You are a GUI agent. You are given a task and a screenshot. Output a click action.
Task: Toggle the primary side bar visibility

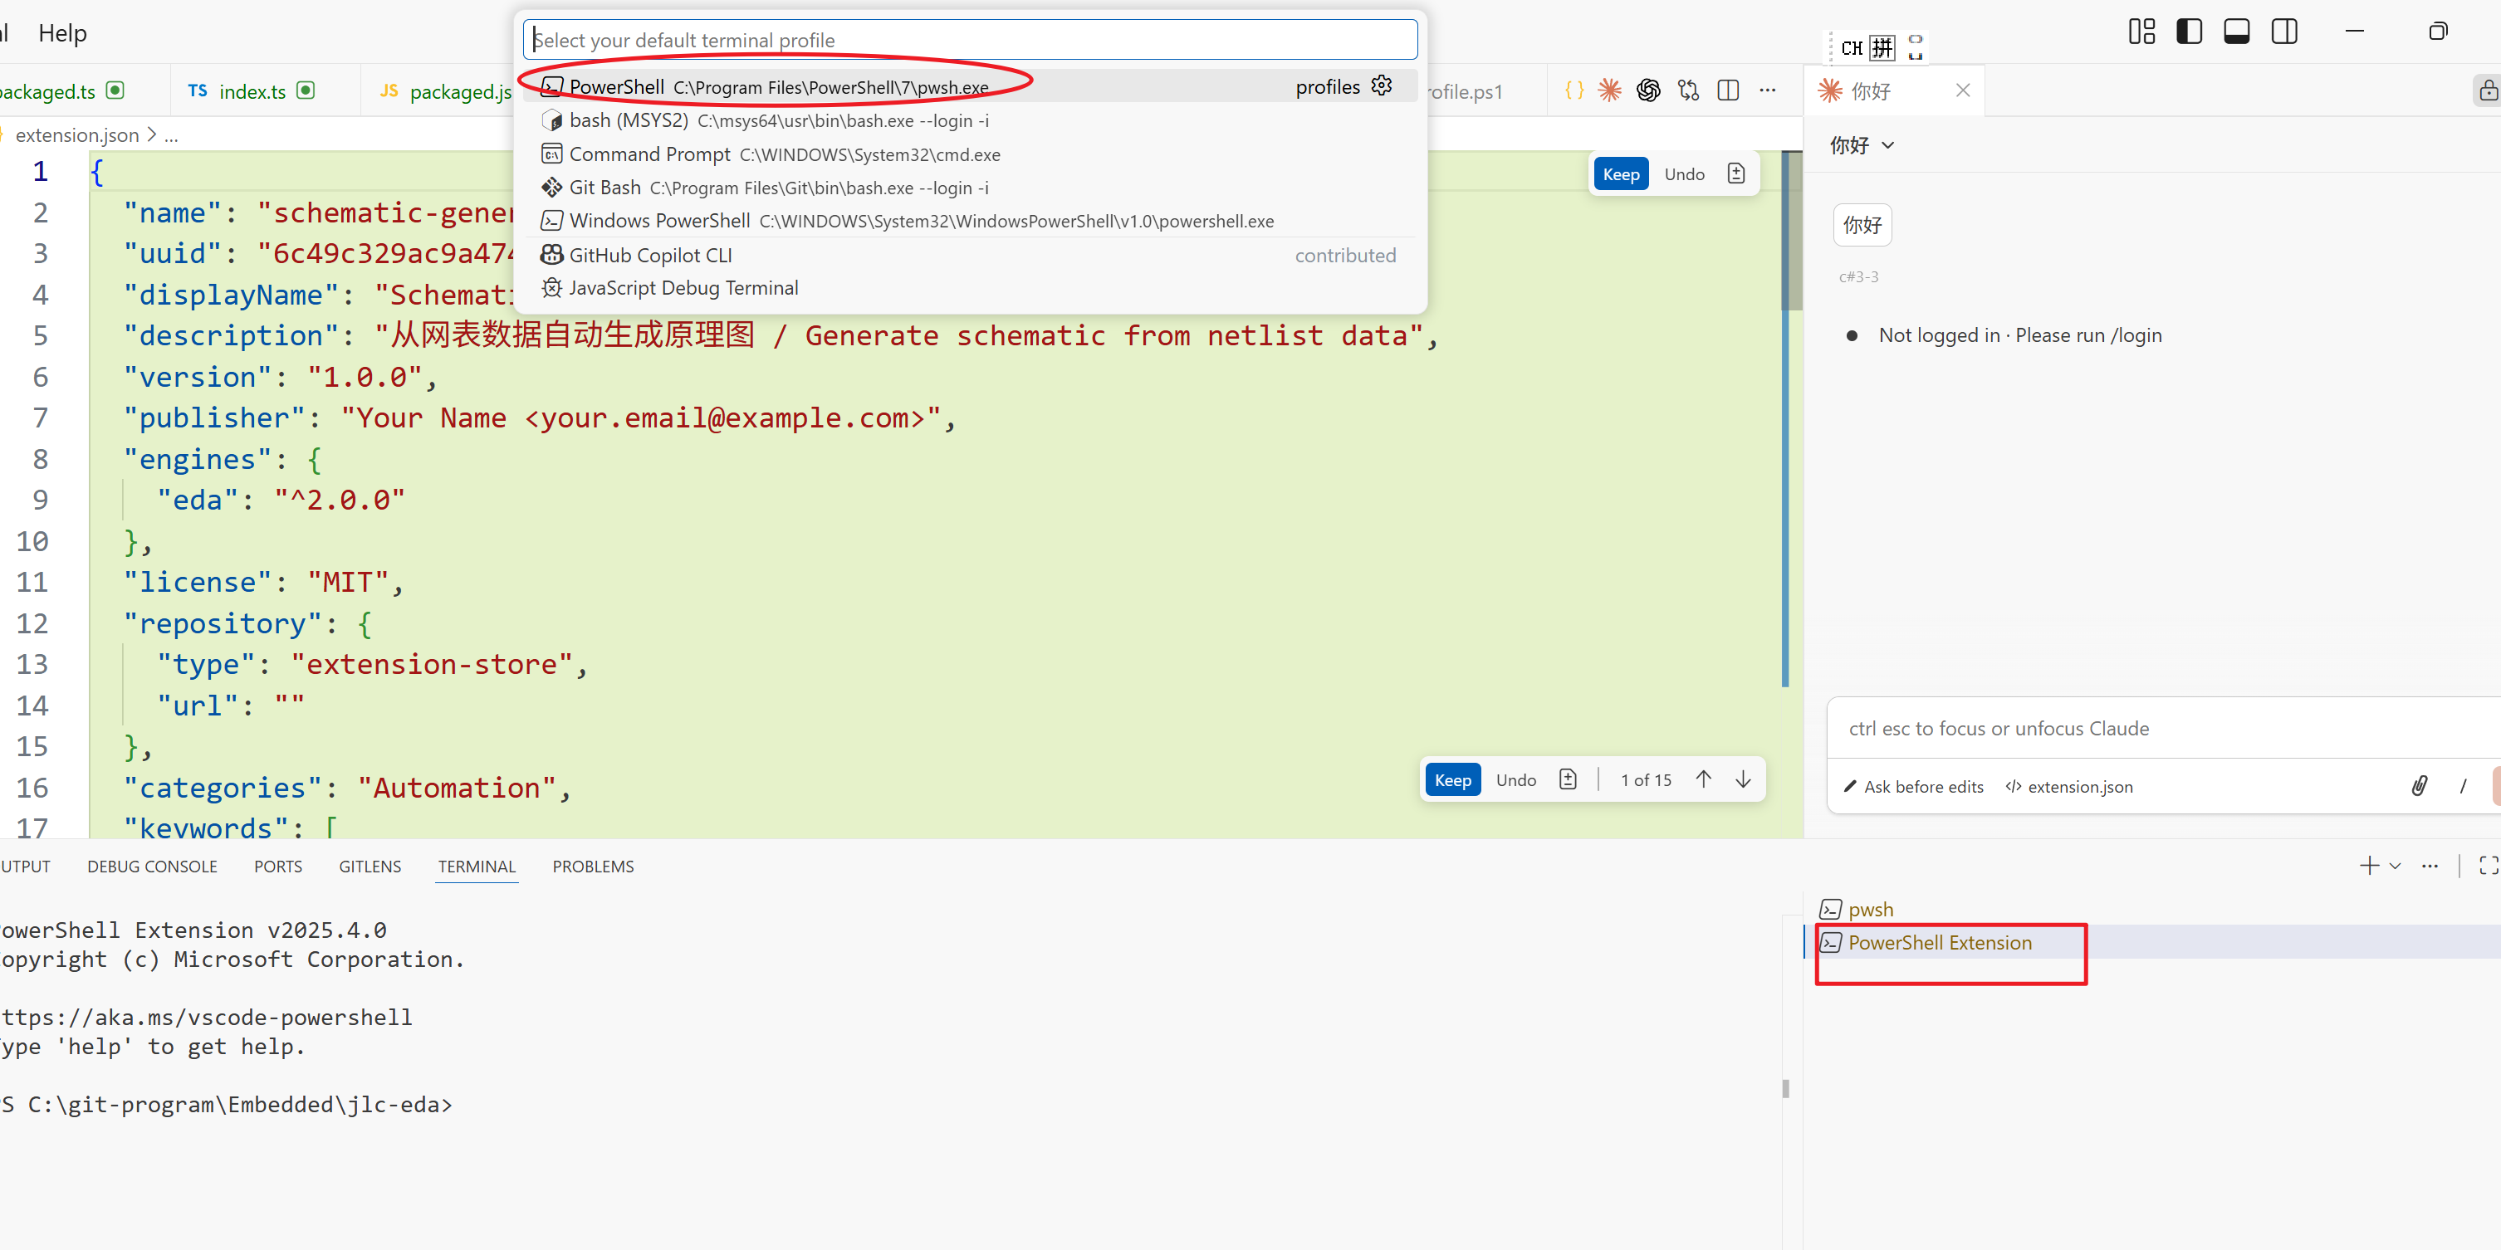2190,31
